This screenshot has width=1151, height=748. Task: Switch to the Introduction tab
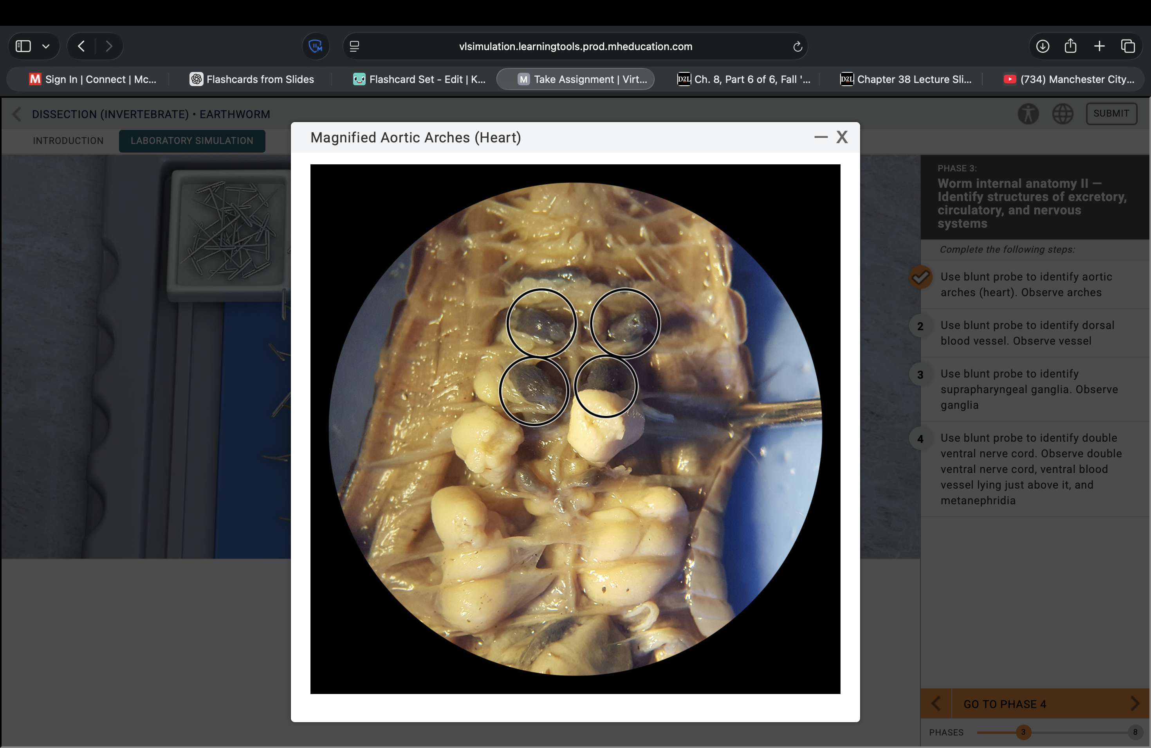[x=68, y=140]
